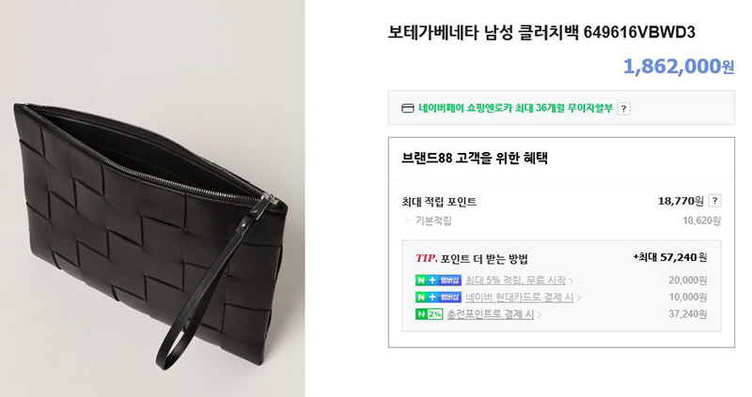The image size is (752, 397).
Task: Click the green N 2% badge
Action: click(x=429, y=314)
